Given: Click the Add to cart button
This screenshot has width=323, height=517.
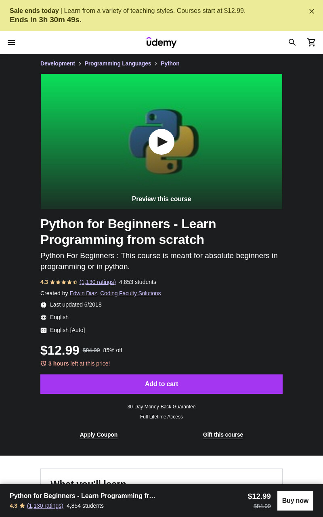Looking at the screenshot, I should click(161, 384).
